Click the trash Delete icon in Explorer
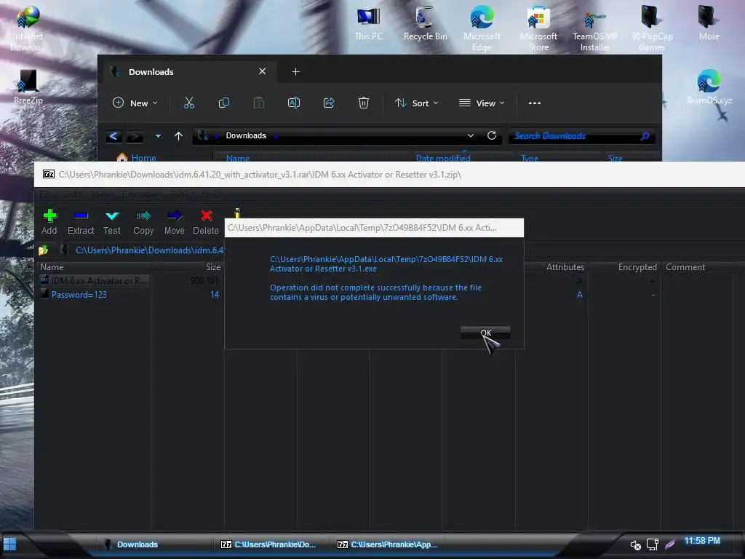The image size is (745, 559). 364,103
